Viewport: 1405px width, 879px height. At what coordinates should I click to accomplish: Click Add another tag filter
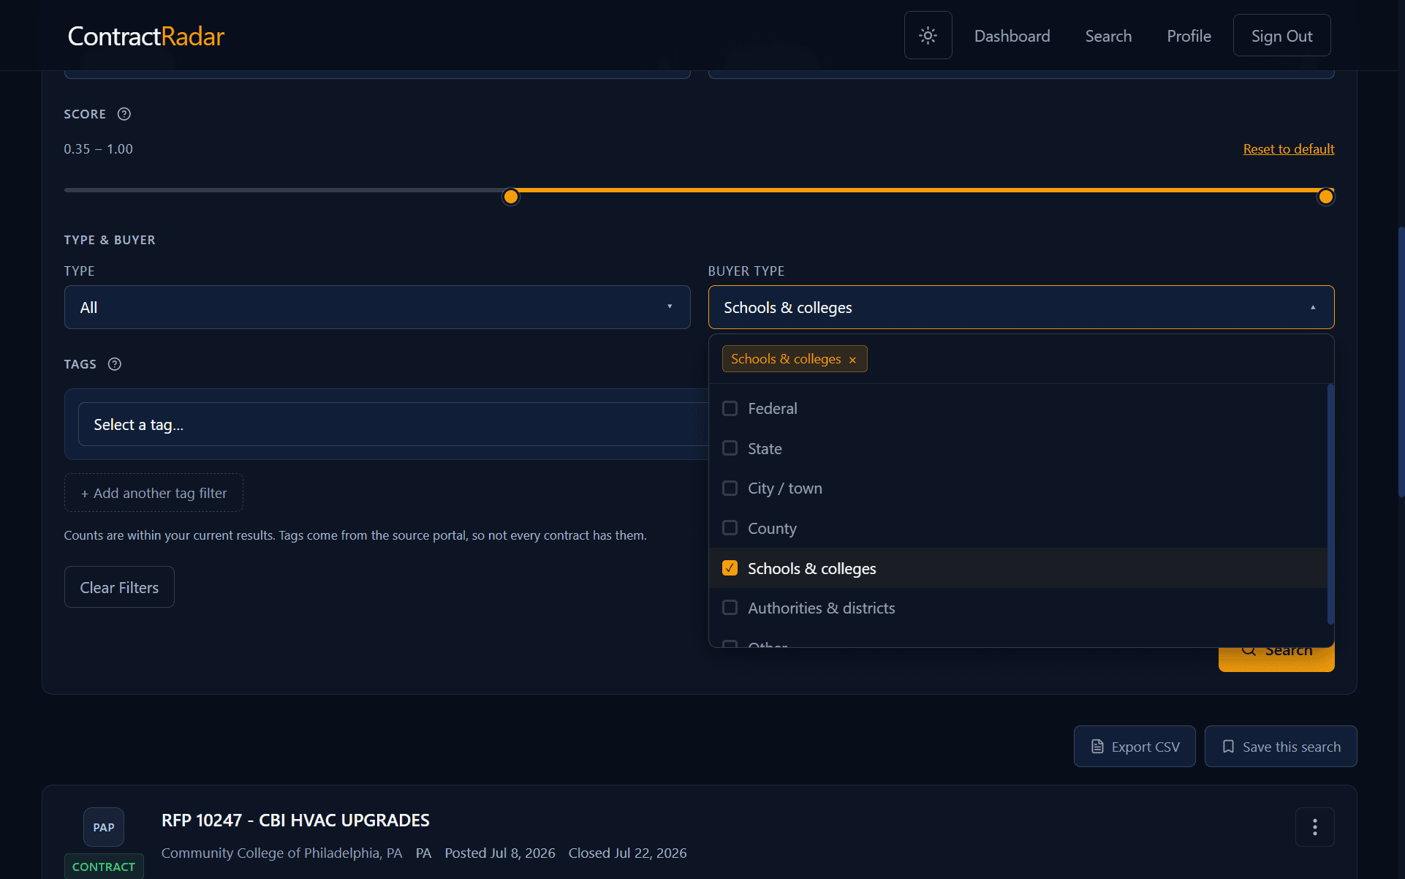point(154,493)
